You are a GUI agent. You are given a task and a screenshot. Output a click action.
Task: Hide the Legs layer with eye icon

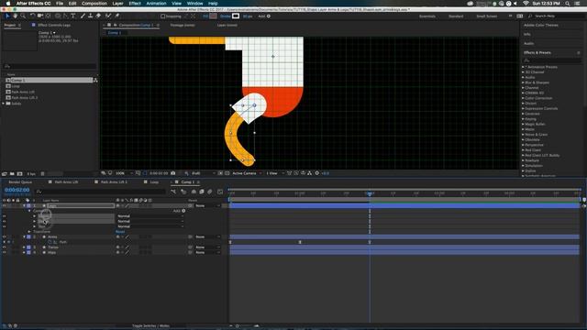(4, 205)
